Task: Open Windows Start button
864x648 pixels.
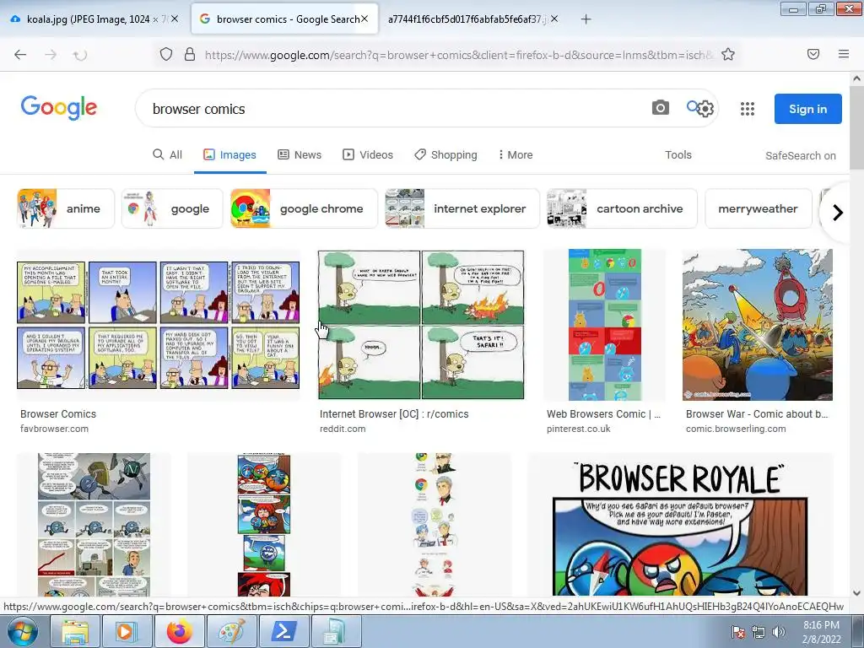Action: (23, 631)
